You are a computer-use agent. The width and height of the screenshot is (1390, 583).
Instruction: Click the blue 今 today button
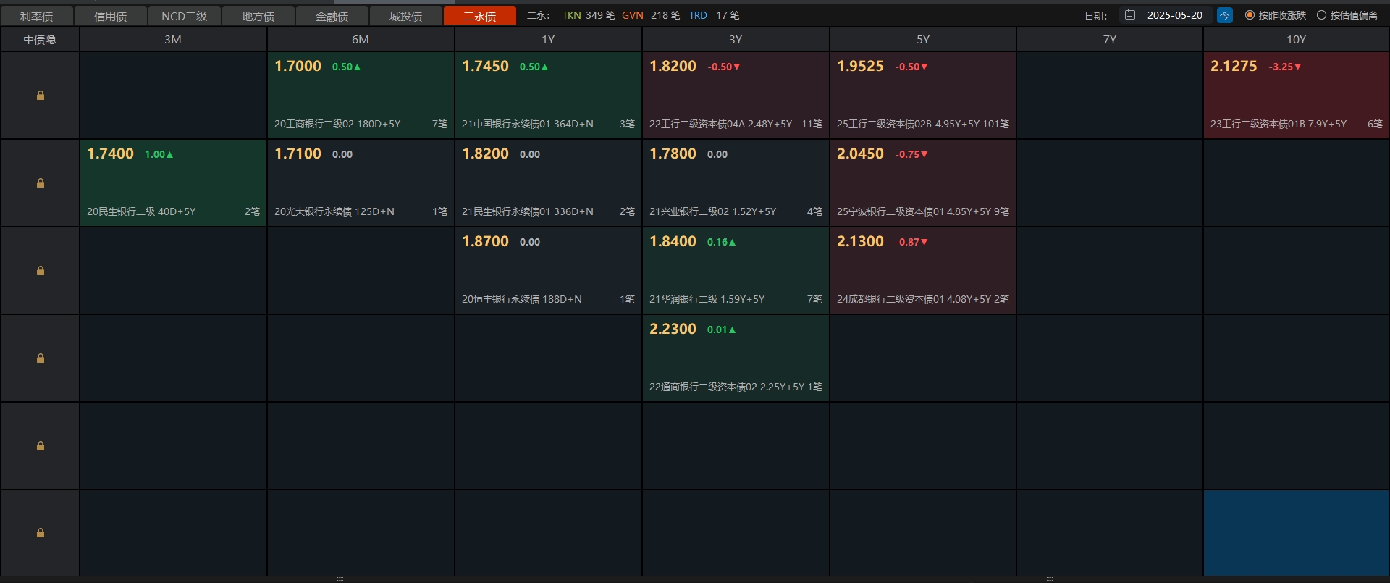pyautogui.click(x=1224, y=15)
